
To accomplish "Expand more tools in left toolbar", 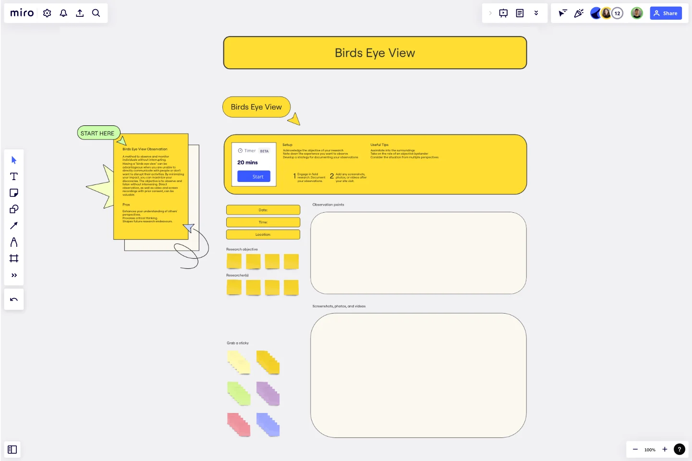I will tap(14, 275).
